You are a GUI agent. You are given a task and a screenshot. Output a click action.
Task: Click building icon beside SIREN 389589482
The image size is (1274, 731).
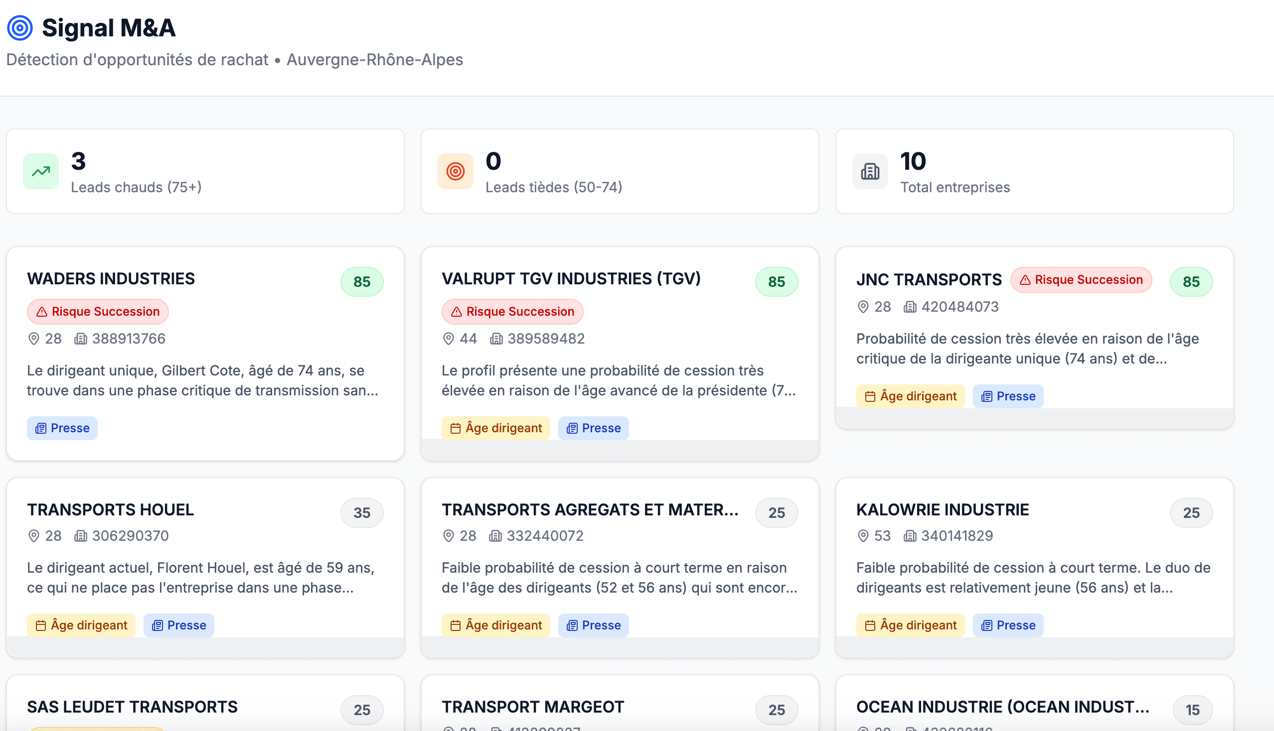pyautogui.click(x=496, y=339)
